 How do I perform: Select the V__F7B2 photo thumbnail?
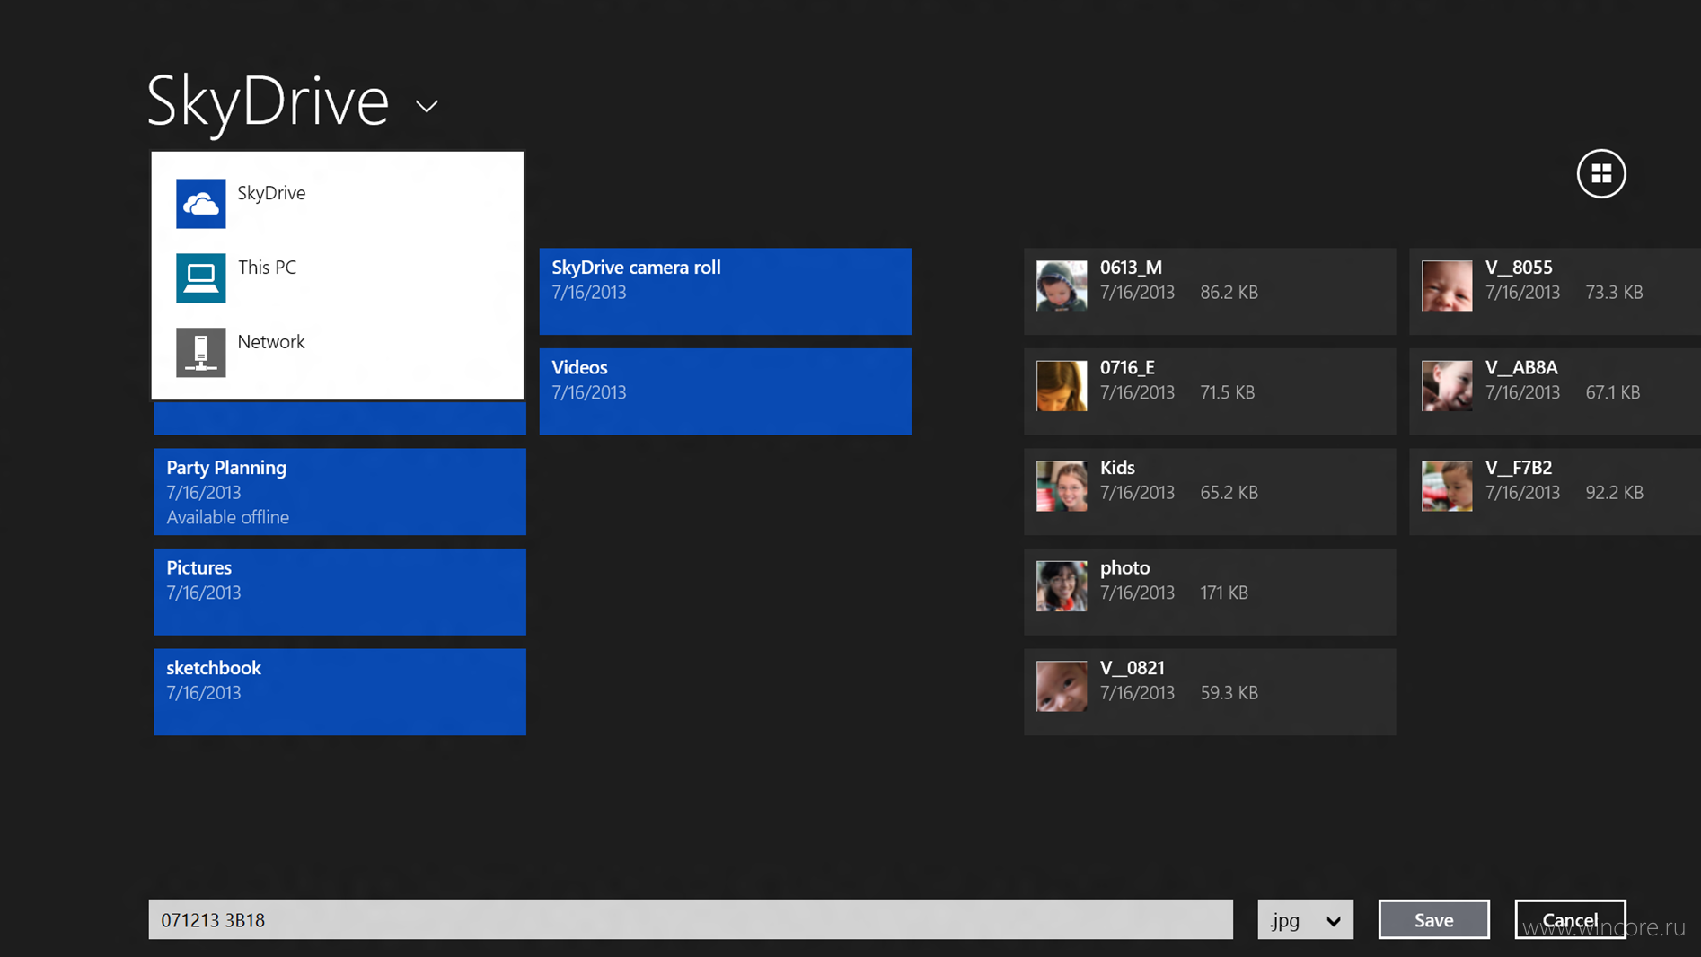(x=1447, y=486)
